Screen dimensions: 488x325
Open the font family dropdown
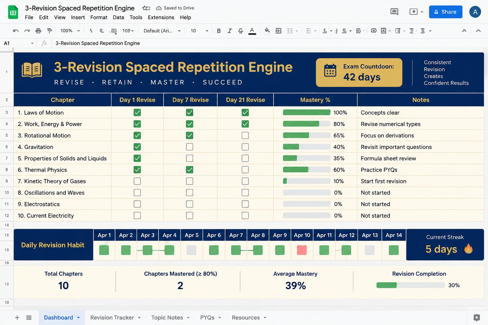162,31
